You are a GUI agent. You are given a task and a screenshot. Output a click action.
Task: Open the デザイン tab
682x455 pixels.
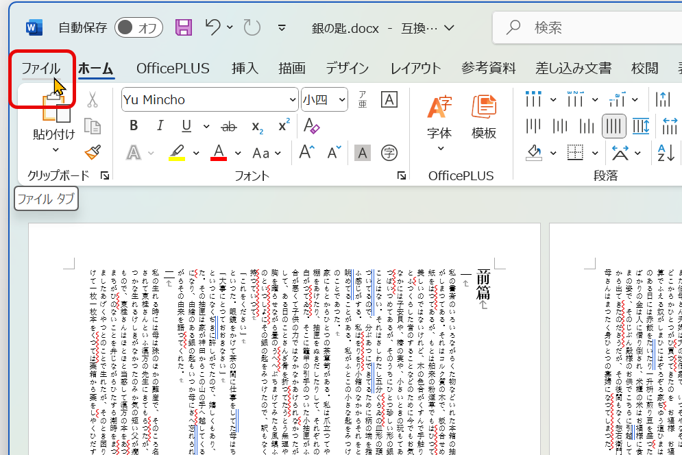[347, 69]
